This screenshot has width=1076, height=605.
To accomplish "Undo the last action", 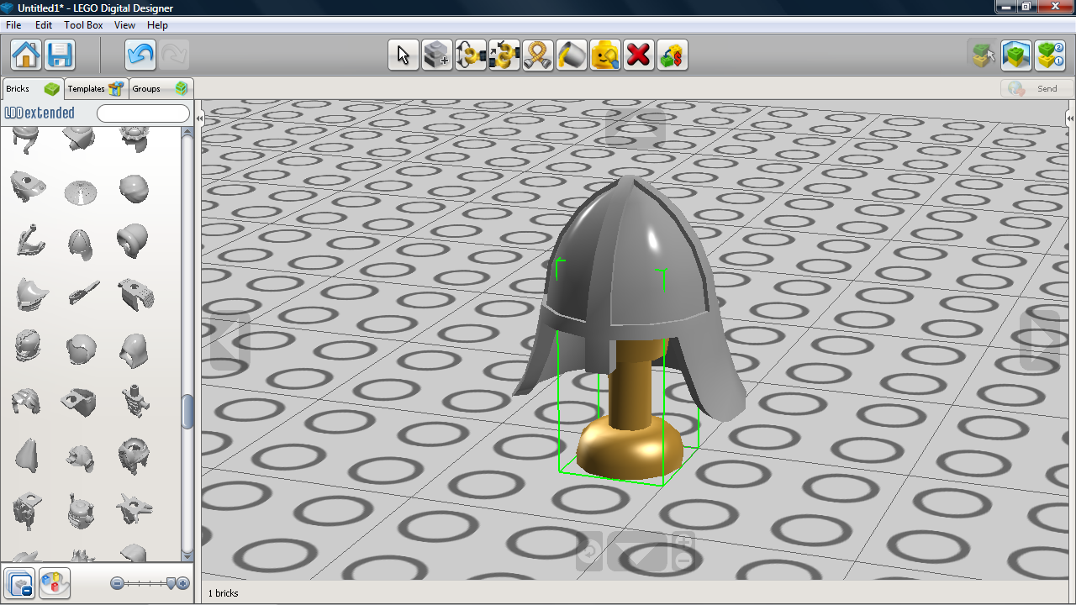I will [140, 55].
